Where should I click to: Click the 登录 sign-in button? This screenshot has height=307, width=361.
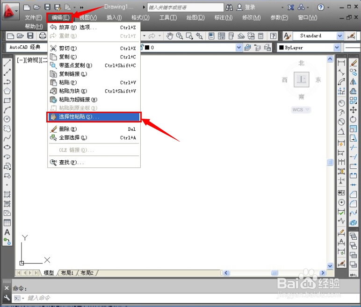pos(246,7)
